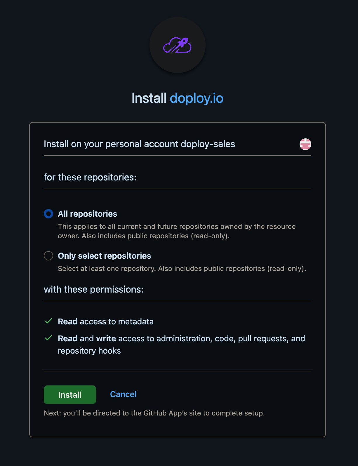Select the All repositories radio button
The width and height of the screenshot is (358, 466).
tap(48, 214)
